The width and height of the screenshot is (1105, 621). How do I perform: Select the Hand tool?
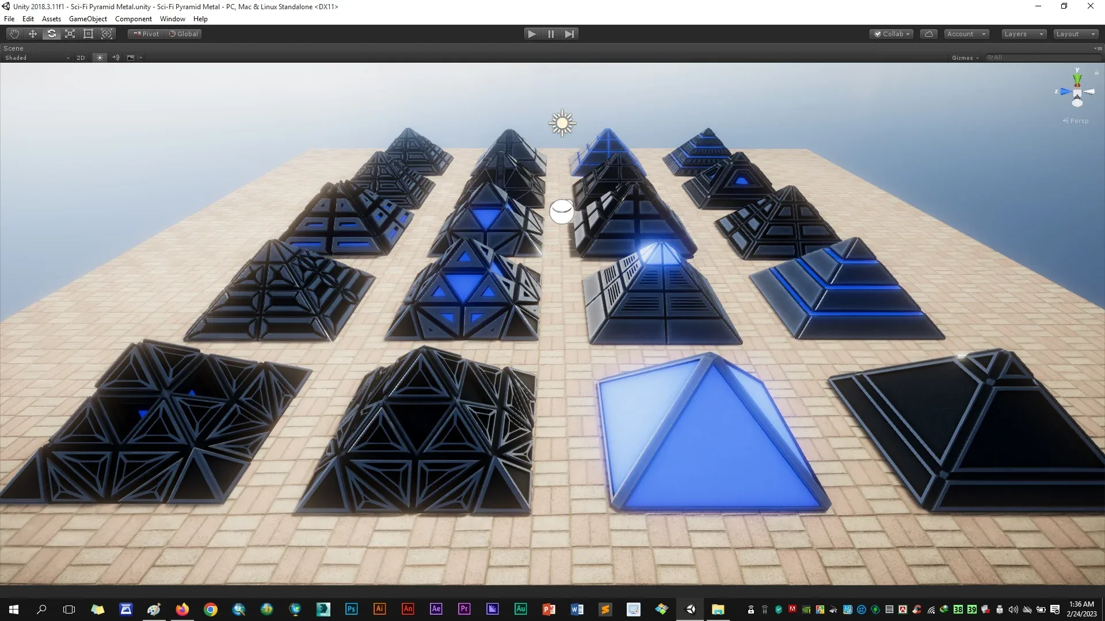[14, 34]
